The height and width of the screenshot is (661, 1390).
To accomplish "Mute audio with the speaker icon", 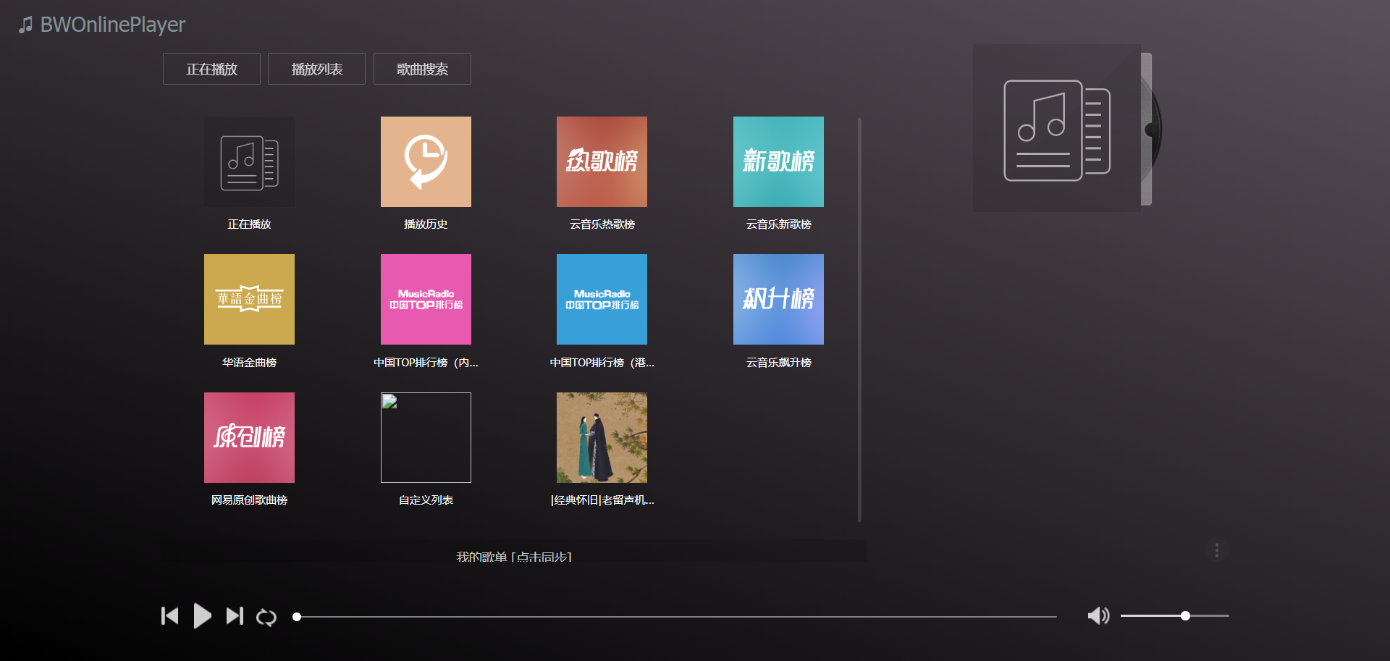I will click(x=1098, y=616).
